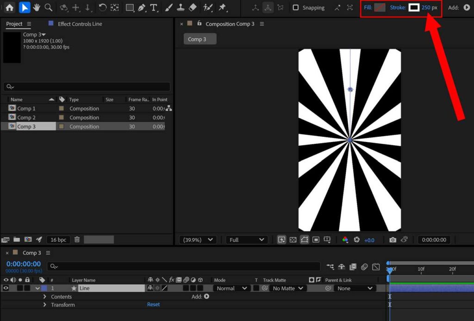Open the Comp 3 timeline panel menu
The width and height of the screenshot is (474, 321).
48,253
